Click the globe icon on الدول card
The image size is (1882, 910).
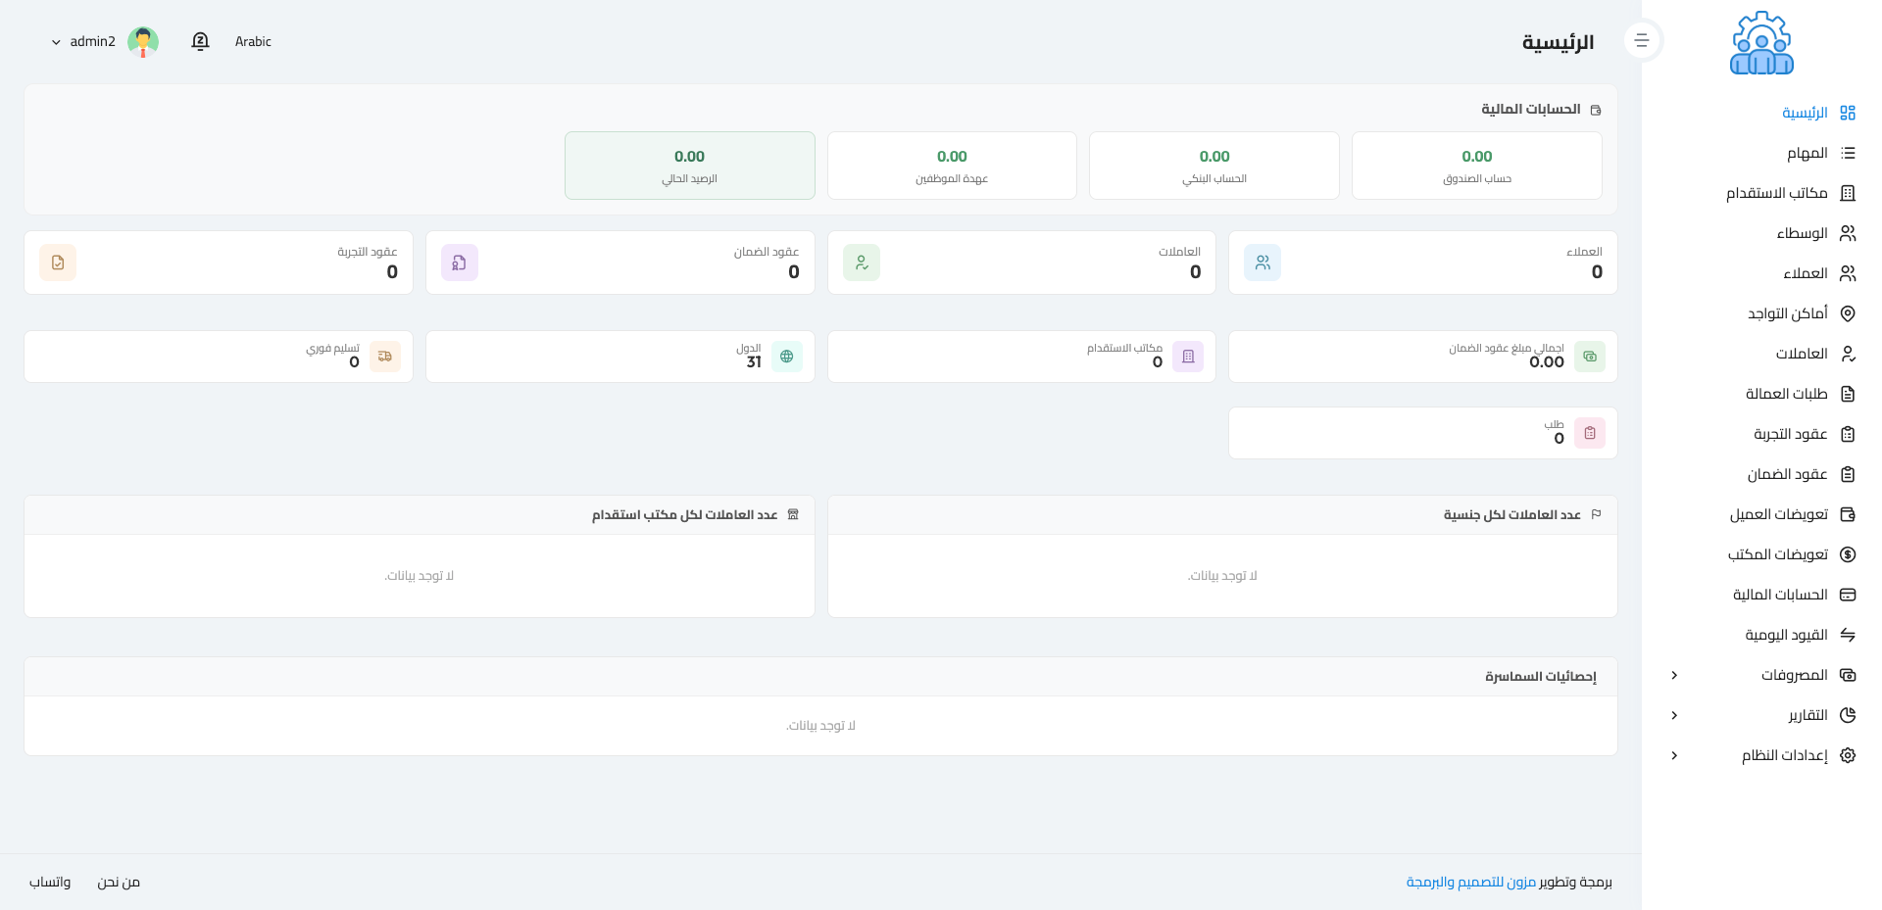coord(786,357)
